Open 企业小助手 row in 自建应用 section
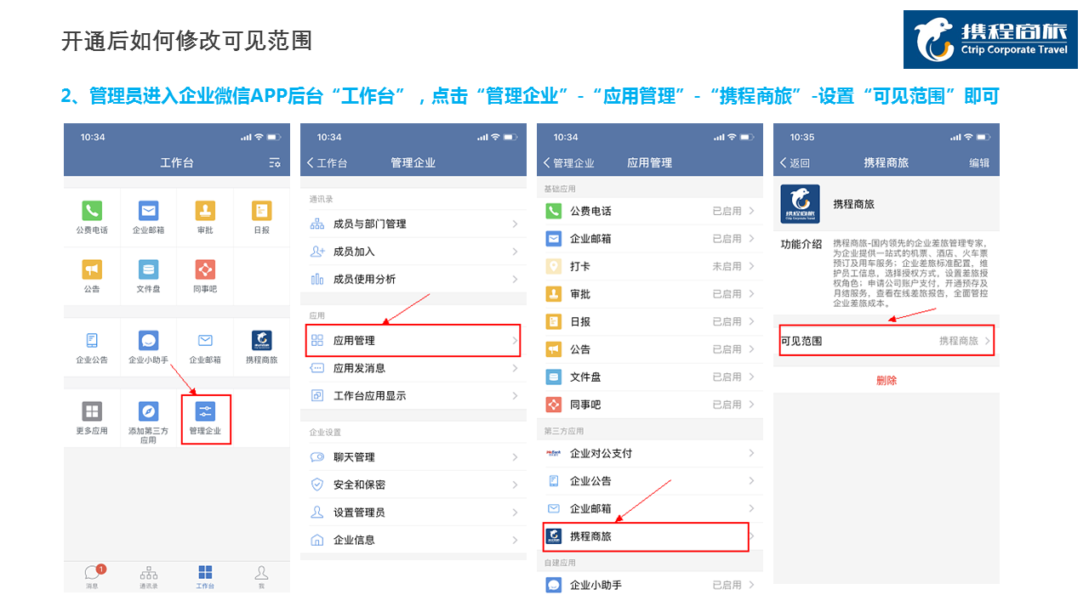 [x=650, y=585]
